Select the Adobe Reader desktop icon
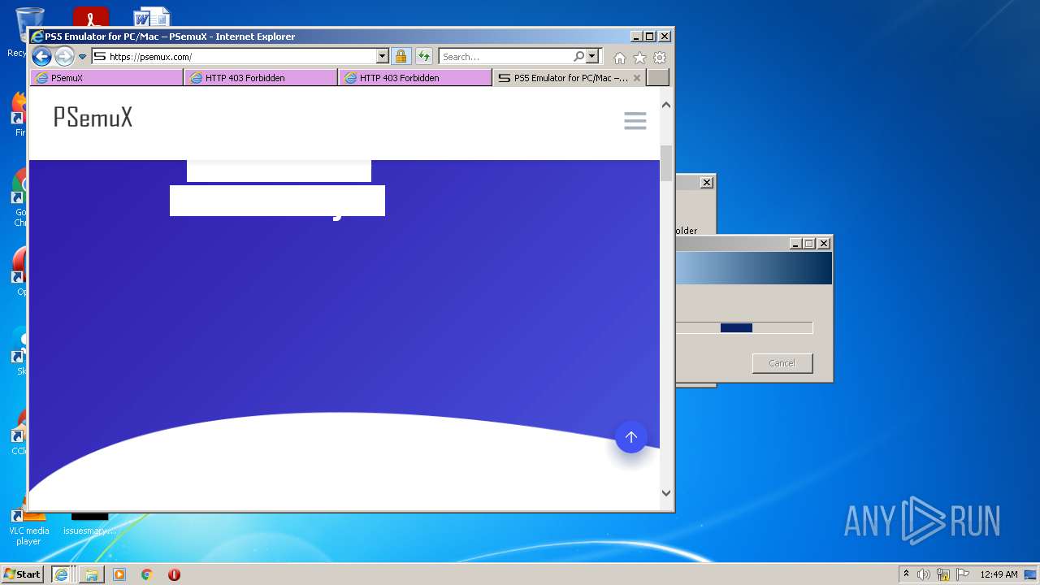 [x=90, y=17]
